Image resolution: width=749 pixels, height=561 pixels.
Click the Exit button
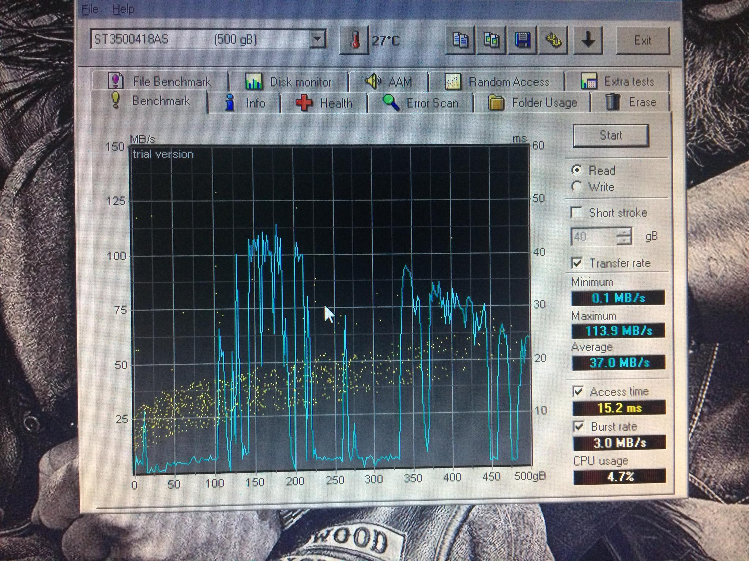[x=643, y=41]
